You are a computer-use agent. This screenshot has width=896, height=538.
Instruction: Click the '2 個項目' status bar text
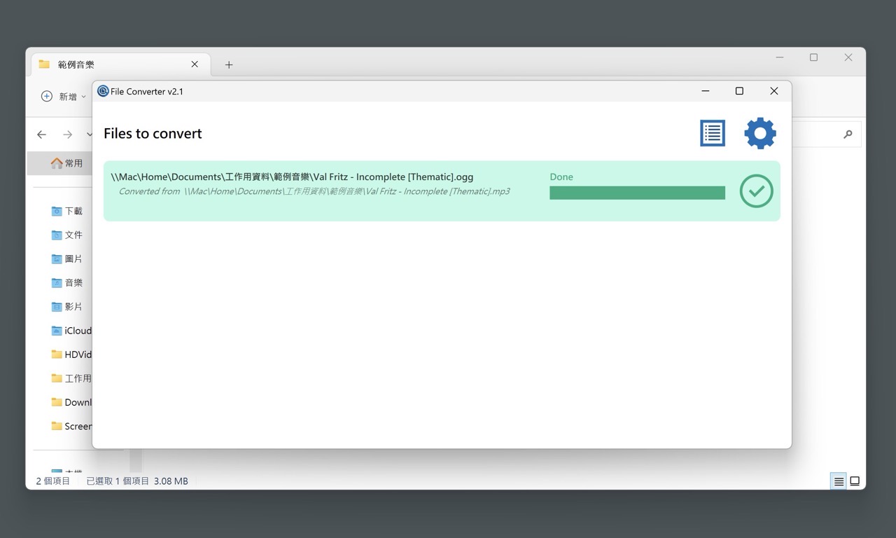click(53, 481)
